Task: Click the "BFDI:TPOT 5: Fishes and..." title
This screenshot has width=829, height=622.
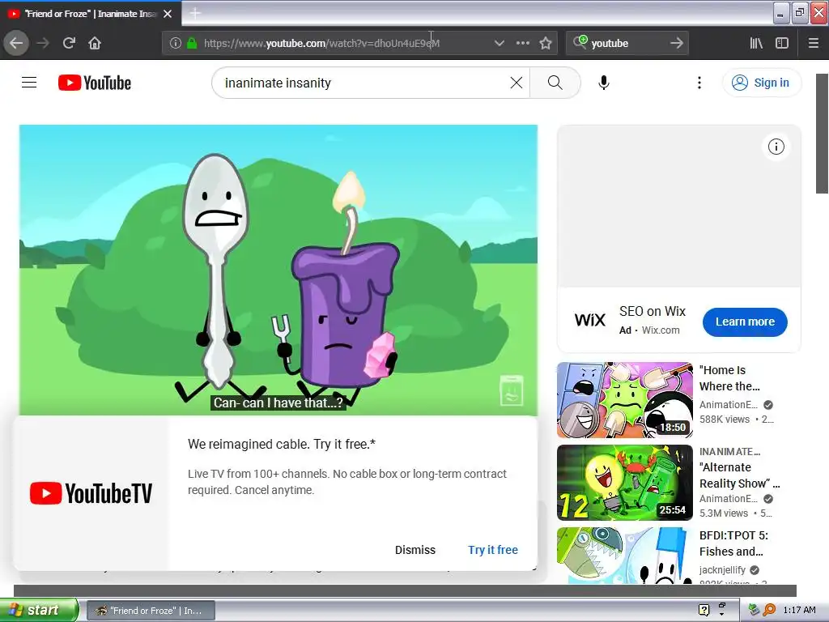Action: 733,543
